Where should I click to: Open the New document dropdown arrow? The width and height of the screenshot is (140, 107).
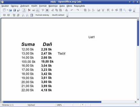click(7, 10)
